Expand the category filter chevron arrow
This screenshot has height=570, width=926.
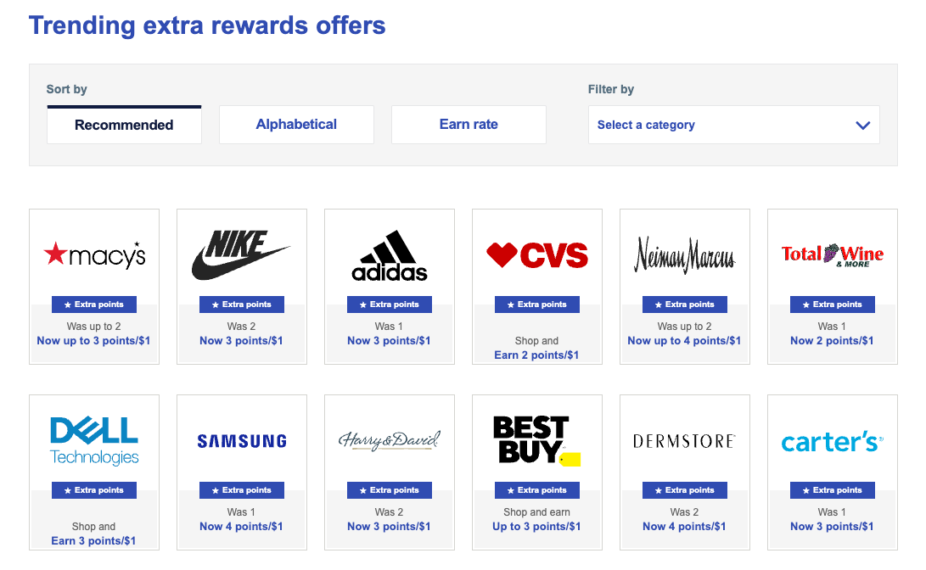point(863,126)
